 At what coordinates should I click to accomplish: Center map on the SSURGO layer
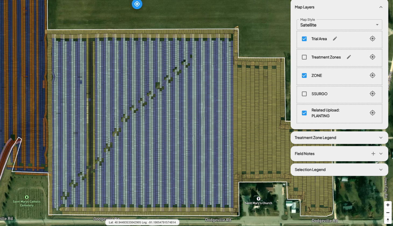[x=372, y=94]
